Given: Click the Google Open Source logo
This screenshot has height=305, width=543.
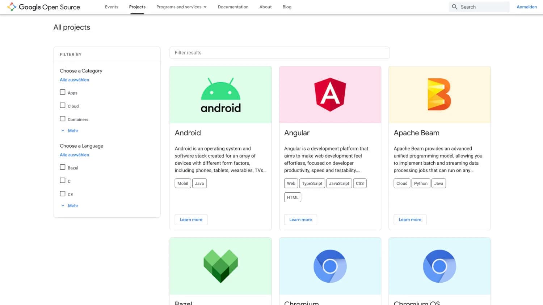Looking at the screenshot, I should click(x=43, y=7).
